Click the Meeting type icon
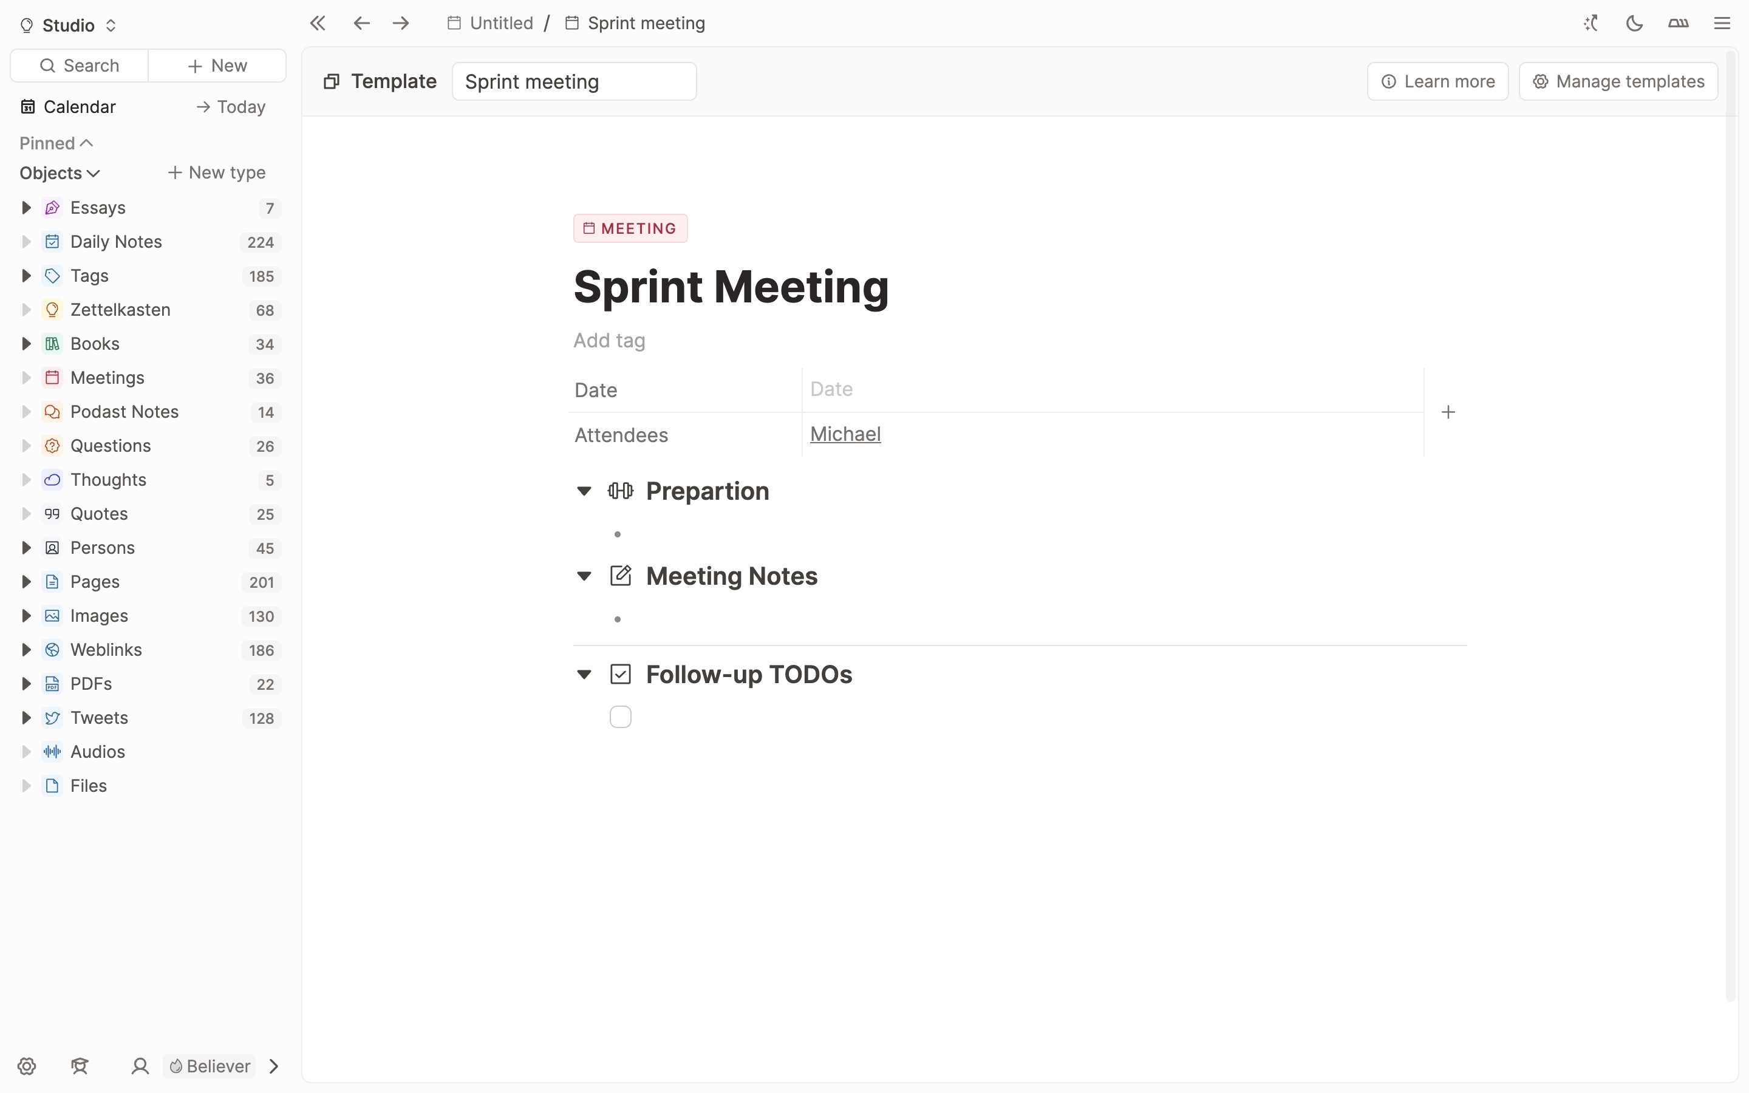Image resolution: width=1749 pixels, height=1093 pixels. click(588, 228)
